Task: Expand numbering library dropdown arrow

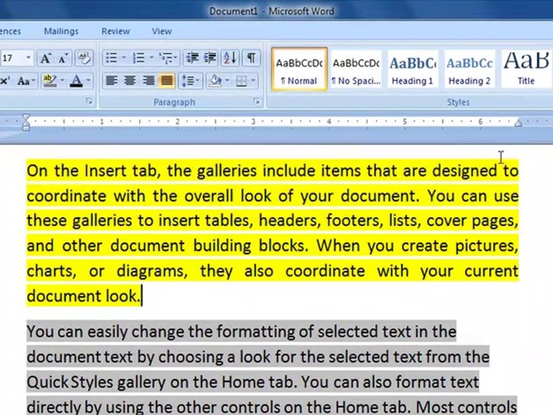Action: [151, 58]
